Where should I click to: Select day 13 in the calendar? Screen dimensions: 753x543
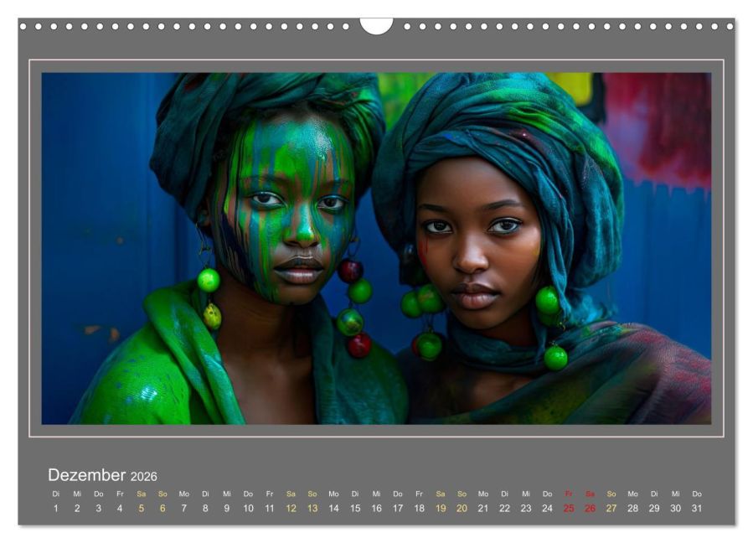312,508
